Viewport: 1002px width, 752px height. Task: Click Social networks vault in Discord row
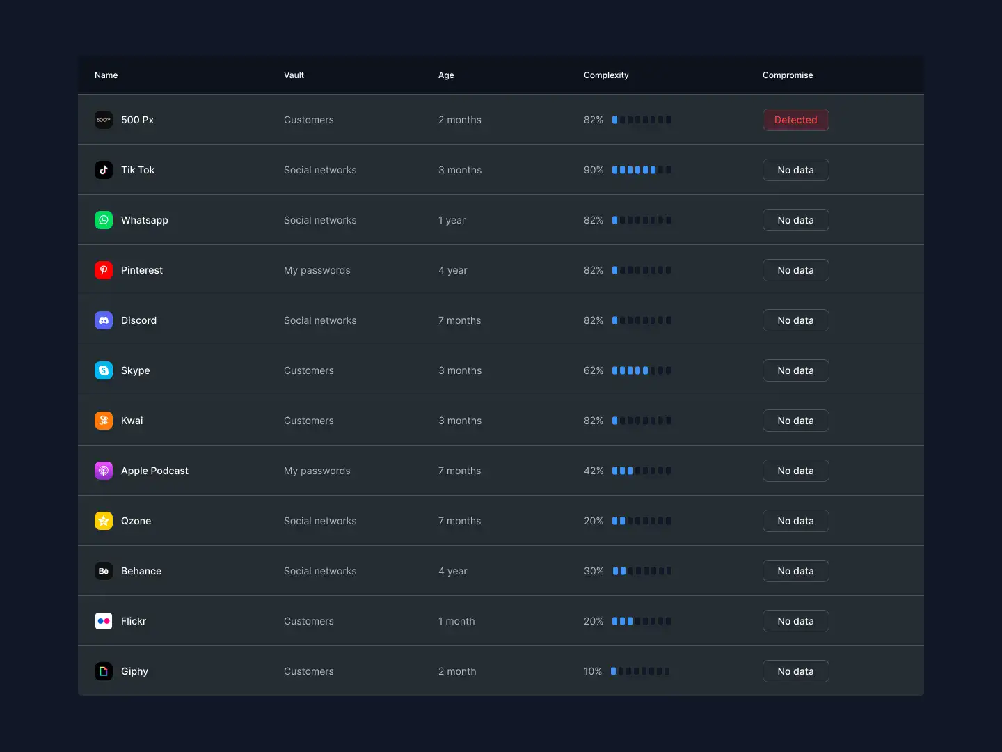[x=320, y=320]
